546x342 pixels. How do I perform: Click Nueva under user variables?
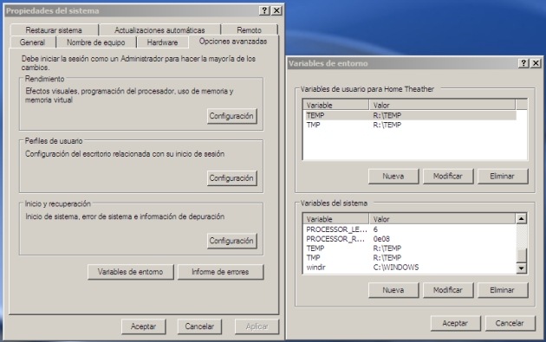point(393,177)
